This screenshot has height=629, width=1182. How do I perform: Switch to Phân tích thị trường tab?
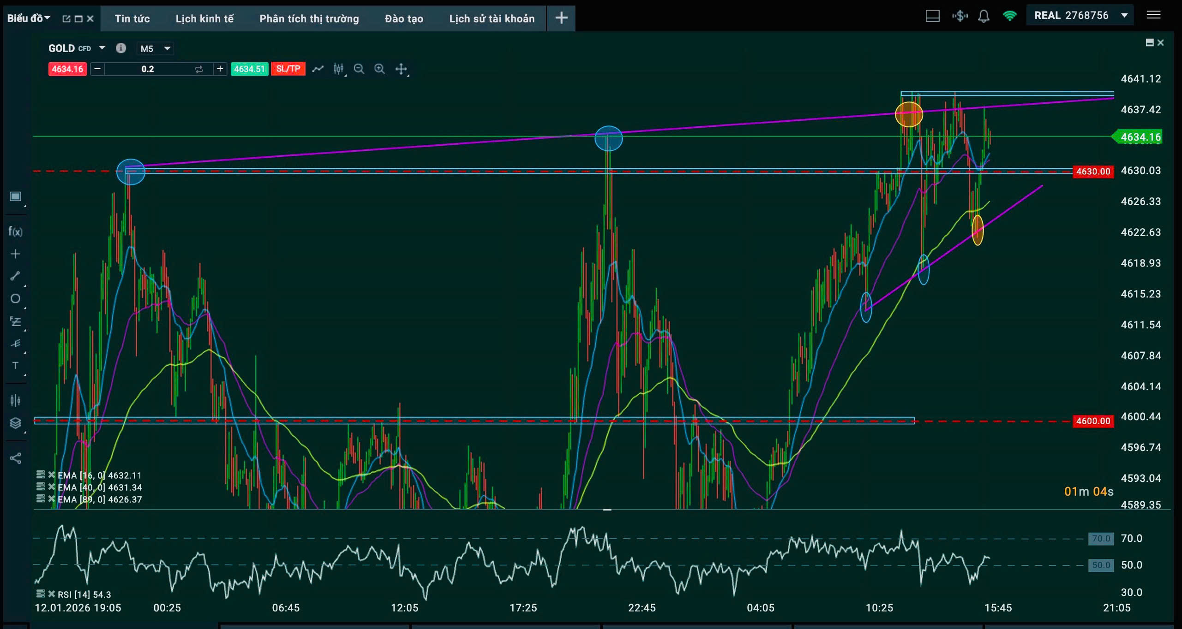click(309, 18)
